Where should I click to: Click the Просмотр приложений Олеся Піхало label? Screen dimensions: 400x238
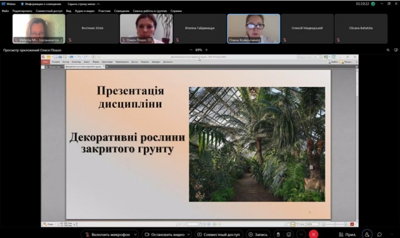[32, 50]
